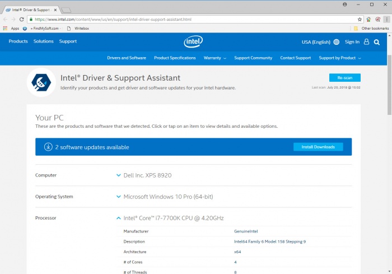Open Chrome profile icon in title bar
This screenshot has height=274, width=392.
point(345,4)
